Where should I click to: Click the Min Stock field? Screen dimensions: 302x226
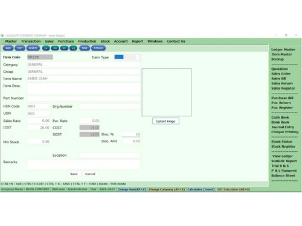point(38,142)
